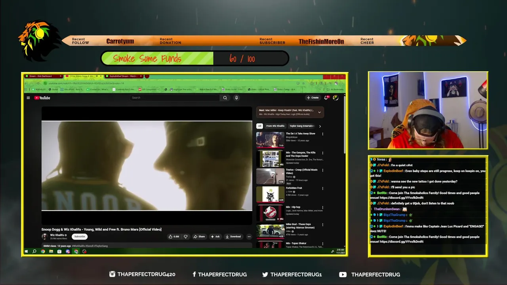Click the video player frame
Viewport: 507px width, 285px height.
pos(147,165)
